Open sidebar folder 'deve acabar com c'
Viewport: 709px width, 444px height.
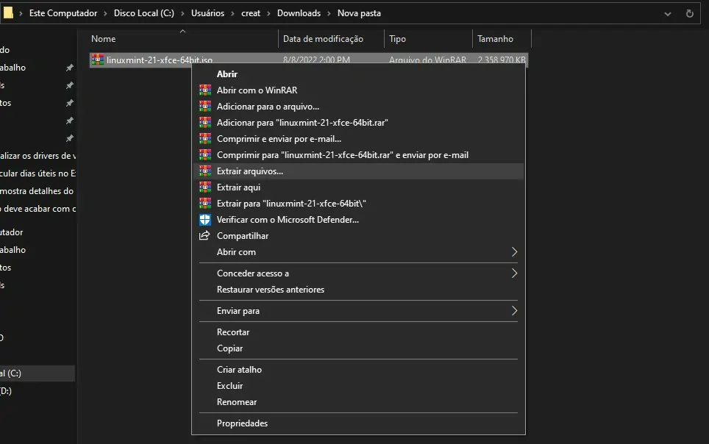[38, 209]
